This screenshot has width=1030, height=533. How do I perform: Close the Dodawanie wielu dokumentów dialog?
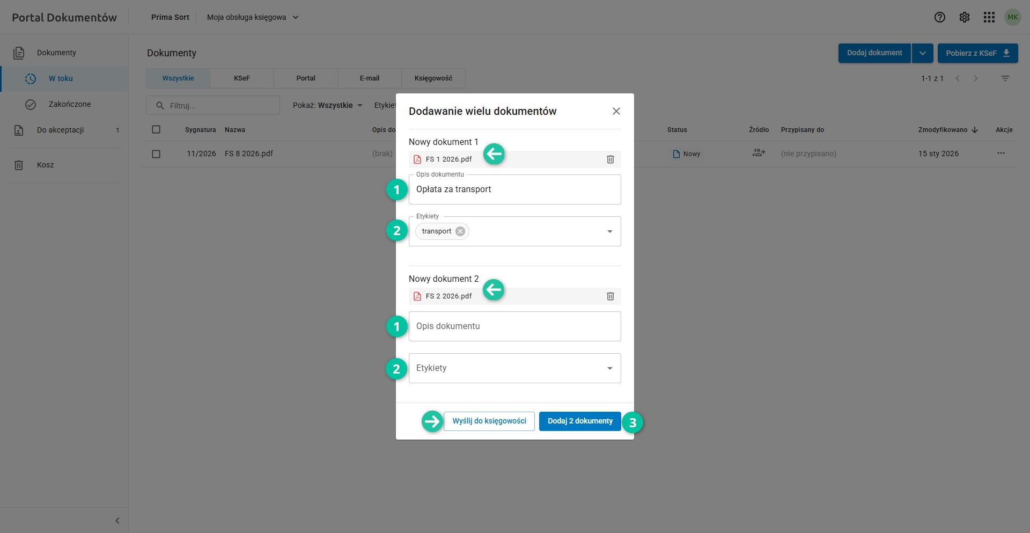pyautogui.click(x=616, y=111)
